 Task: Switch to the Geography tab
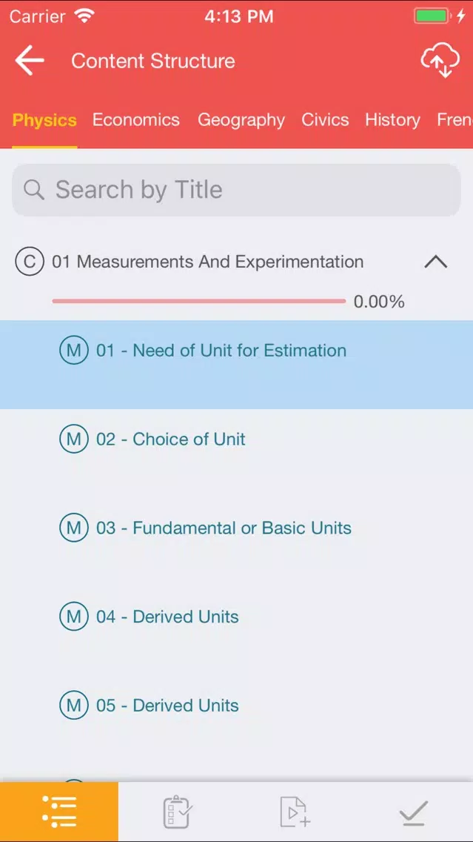point(241,120)
